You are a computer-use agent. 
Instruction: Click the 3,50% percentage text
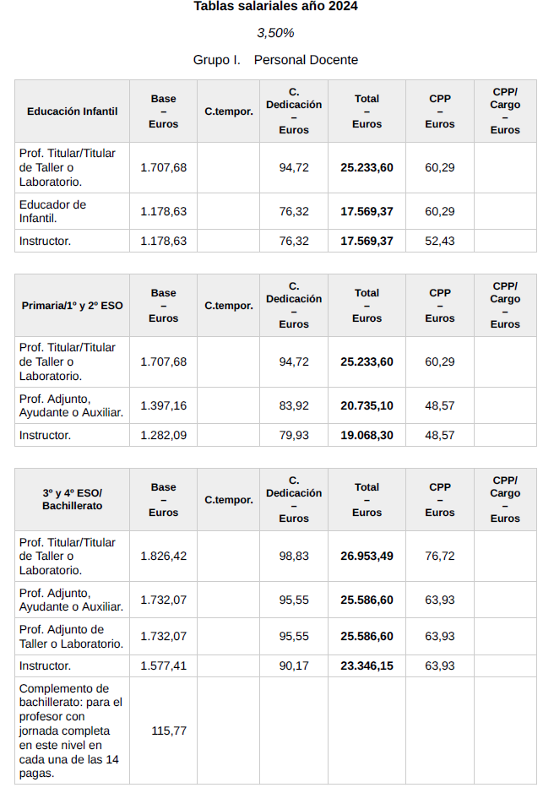275,33
